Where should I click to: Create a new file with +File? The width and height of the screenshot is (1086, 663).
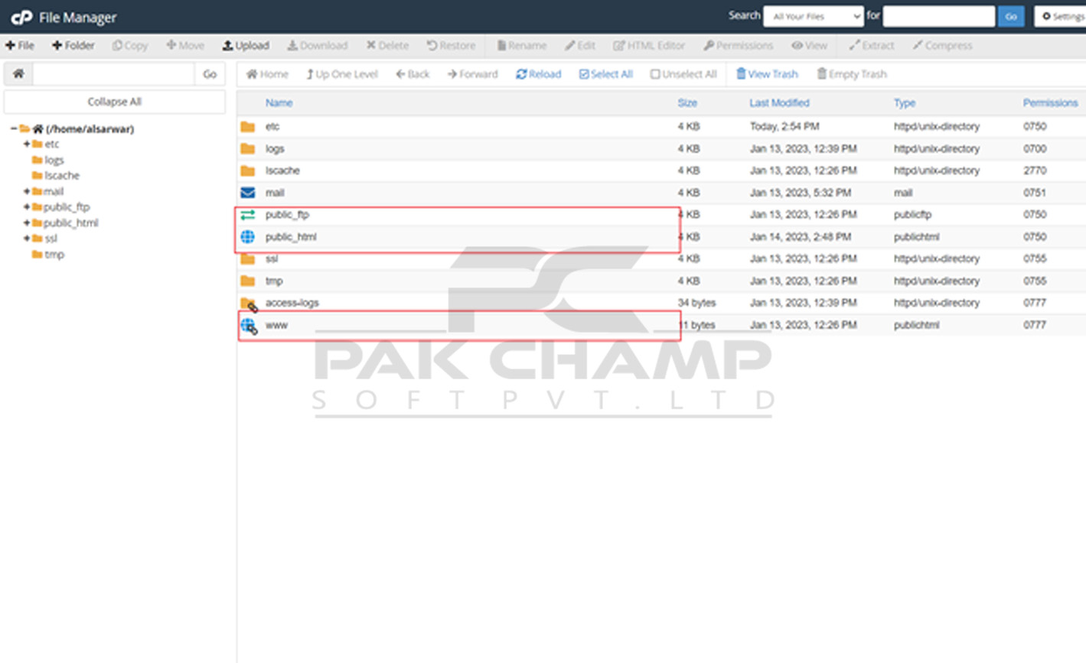(x=20, y=46)
